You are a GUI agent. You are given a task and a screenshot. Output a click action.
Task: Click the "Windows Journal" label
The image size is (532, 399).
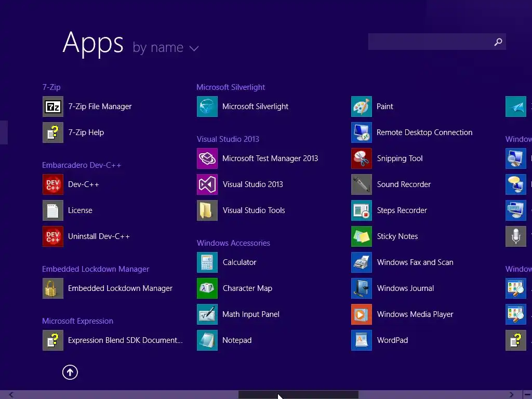[405, 288]
